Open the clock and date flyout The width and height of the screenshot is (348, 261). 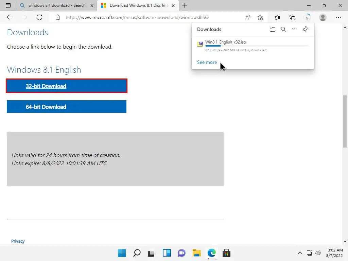coord(334,253)
